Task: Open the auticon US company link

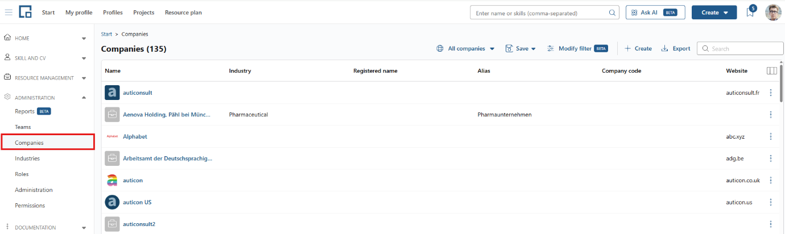Action: click(x=137, y=202)
